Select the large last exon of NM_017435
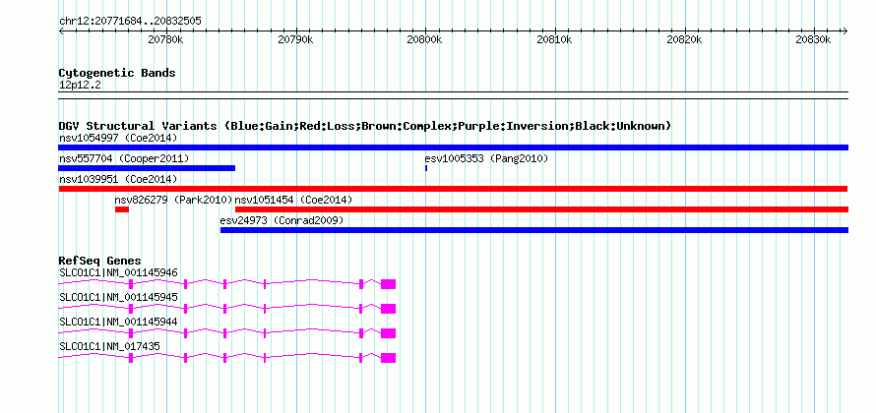Viewport: 876px width, 413px height. click(x=388, y=358)
